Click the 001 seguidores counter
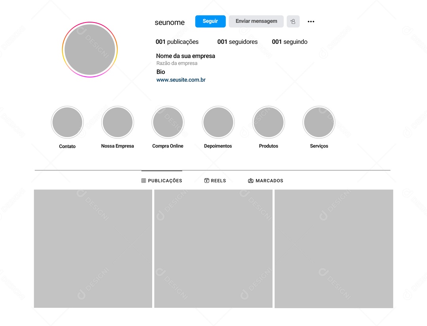The height and width of the screenshot is (326, 427). click(237, 41)
